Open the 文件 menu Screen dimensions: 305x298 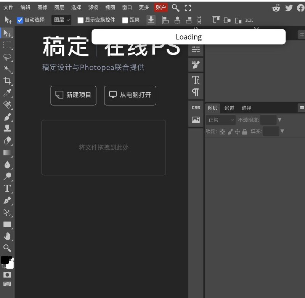point(8,7)
